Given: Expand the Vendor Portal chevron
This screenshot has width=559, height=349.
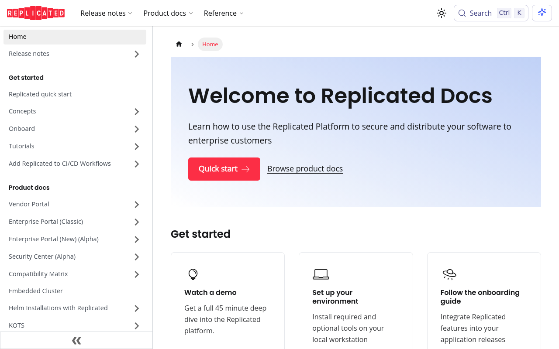Looking at the screenshot, I should pos(137,205).
